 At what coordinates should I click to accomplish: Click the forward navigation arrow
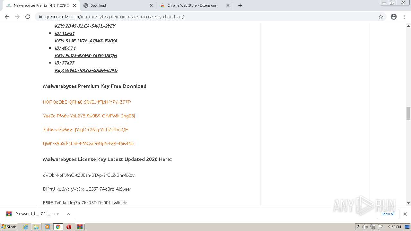17,17
